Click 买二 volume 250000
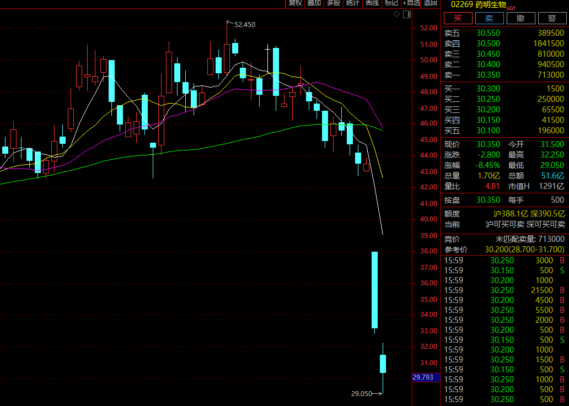The width and height of the screenshot is (569, 406). pos(551,99)
